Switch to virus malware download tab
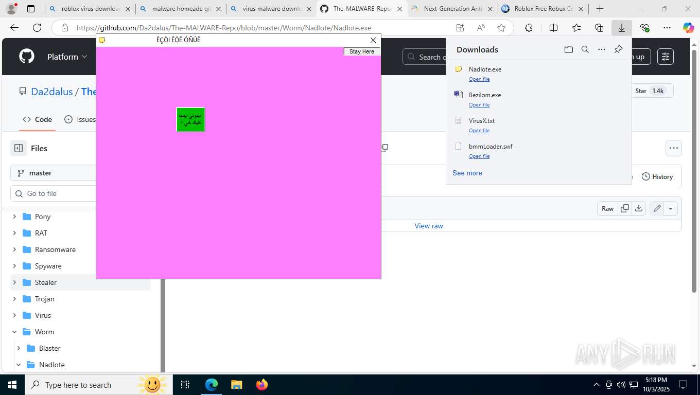This screenshot has height=395, width=700. point(272,9)
